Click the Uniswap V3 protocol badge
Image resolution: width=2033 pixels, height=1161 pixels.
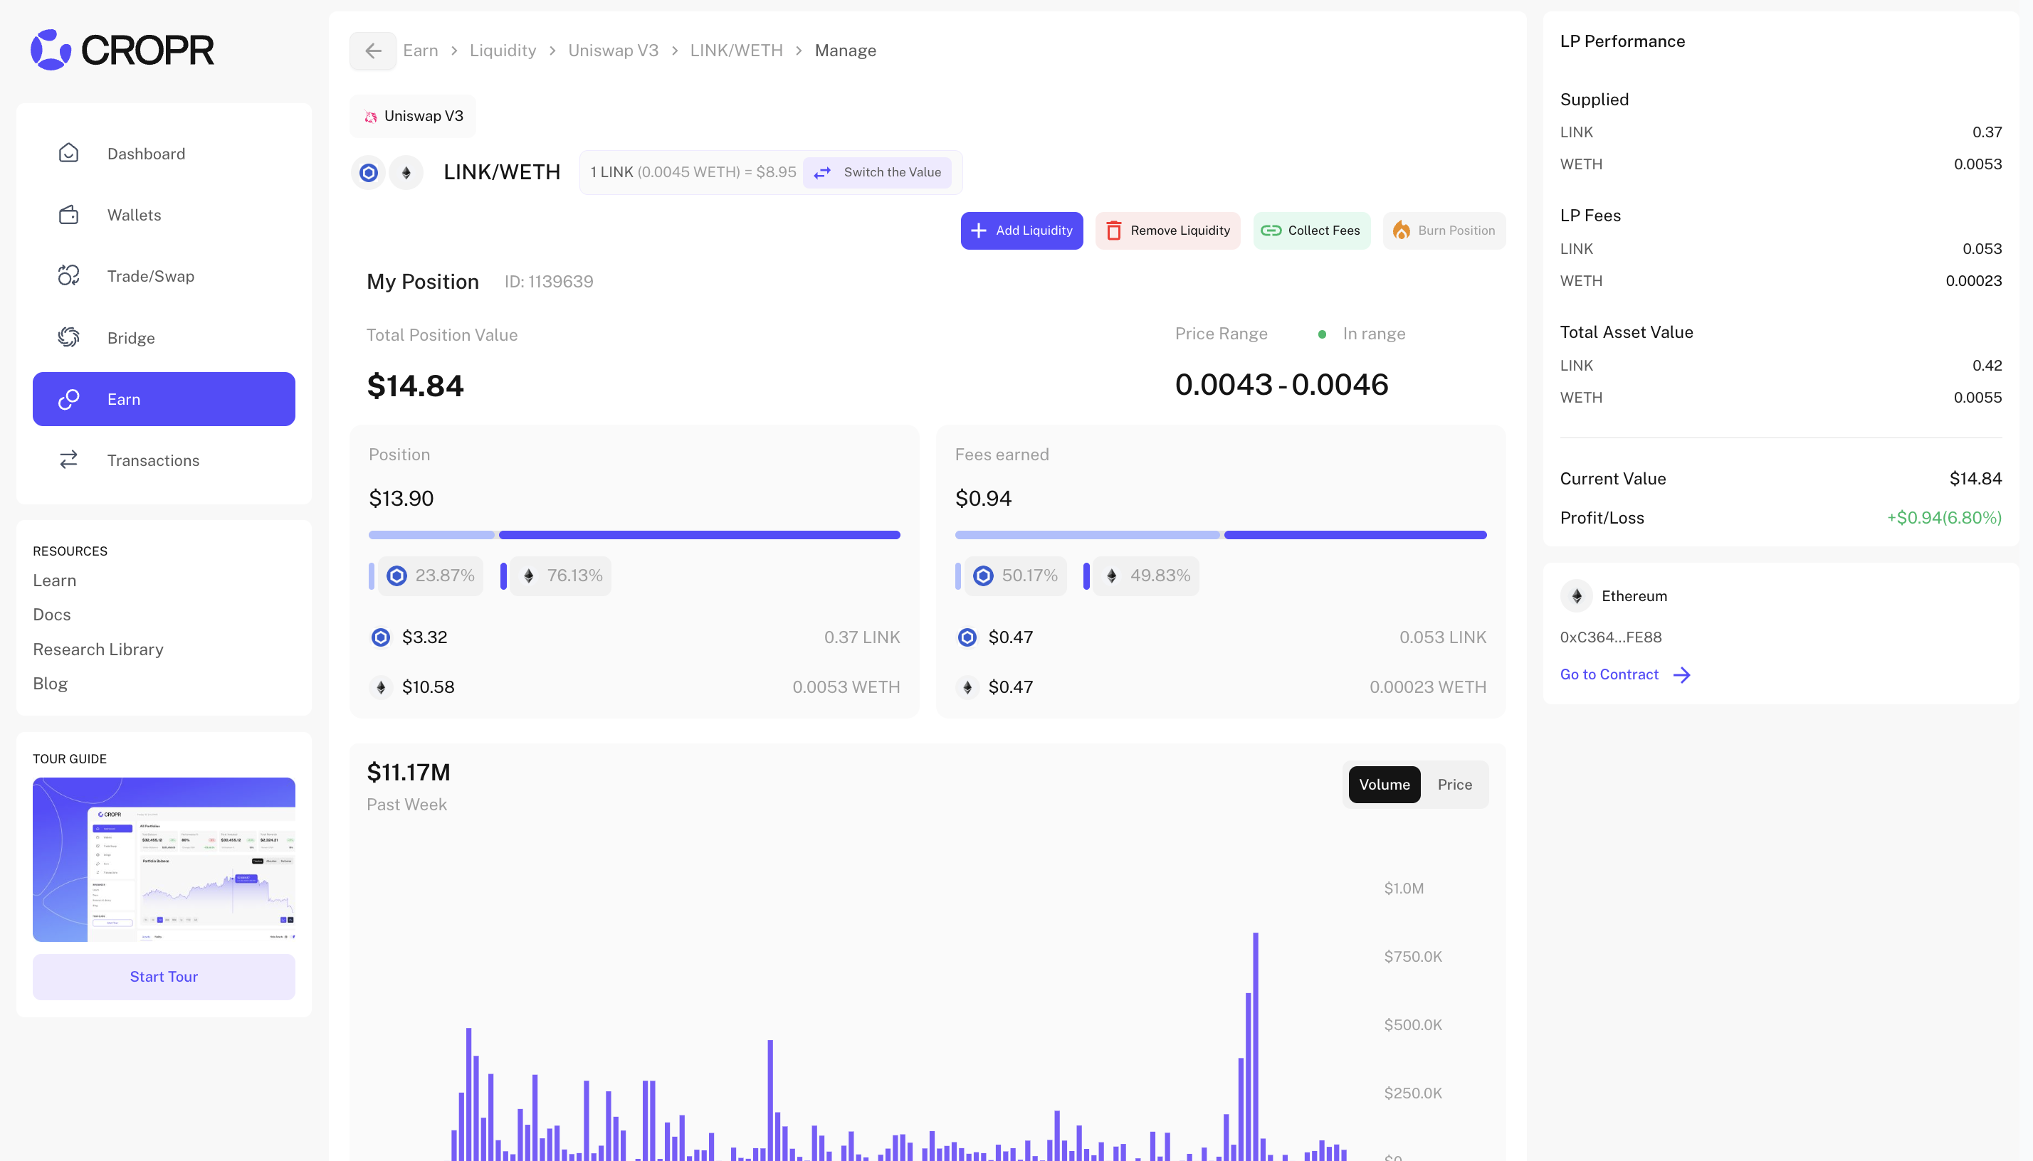414,117
